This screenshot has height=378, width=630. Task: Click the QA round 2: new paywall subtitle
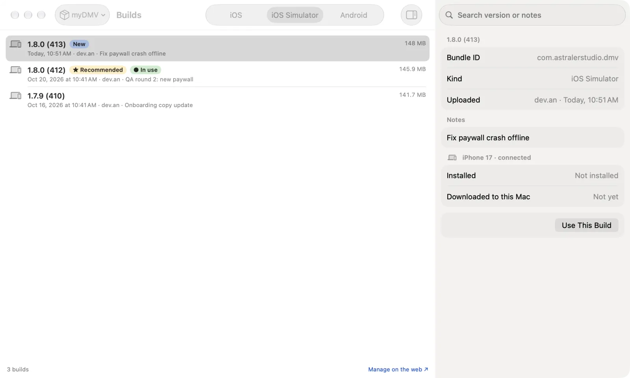[x=159, y=80]
